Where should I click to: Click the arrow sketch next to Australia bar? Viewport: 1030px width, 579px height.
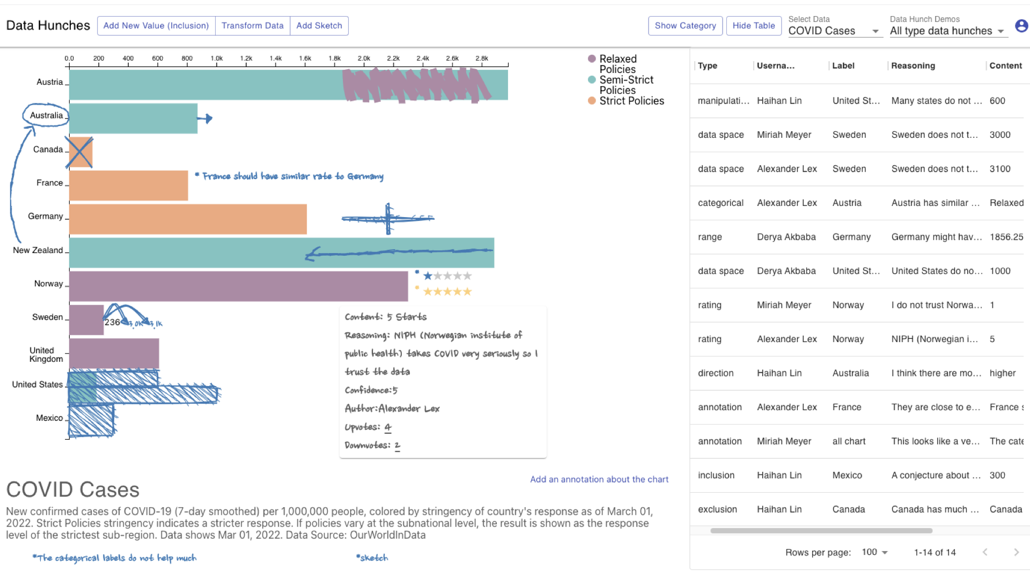point(205,118)
